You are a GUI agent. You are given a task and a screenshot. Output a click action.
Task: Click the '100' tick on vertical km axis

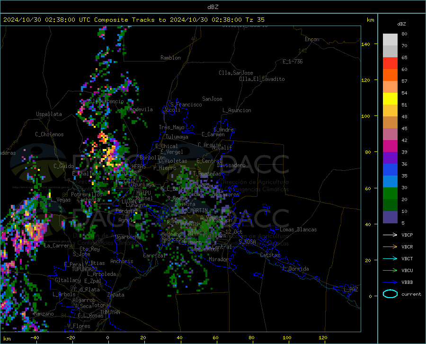click(x=366, y=116)
